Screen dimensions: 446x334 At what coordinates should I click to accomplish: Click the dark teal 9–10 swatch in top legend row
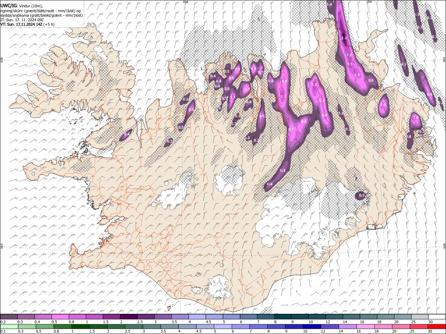tap(300, 317)
